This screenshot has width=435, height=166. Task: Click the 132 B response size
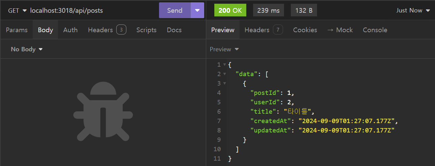(304, 10)
